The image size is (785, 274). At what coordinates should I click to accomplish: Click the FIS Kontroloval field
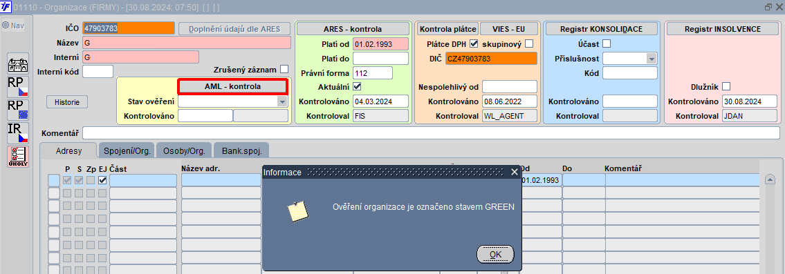click(x=381, y=116)
